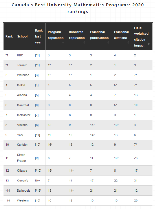Viewport: 155px width, 209px height.
Task: Click the Research reputation header text
Action: coord(77,35)
